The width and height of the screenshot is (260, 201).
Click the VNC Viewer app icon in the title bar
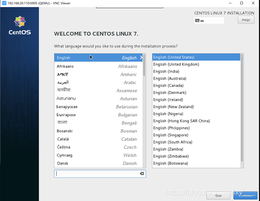pyautogui.click(x=4, y=3)
